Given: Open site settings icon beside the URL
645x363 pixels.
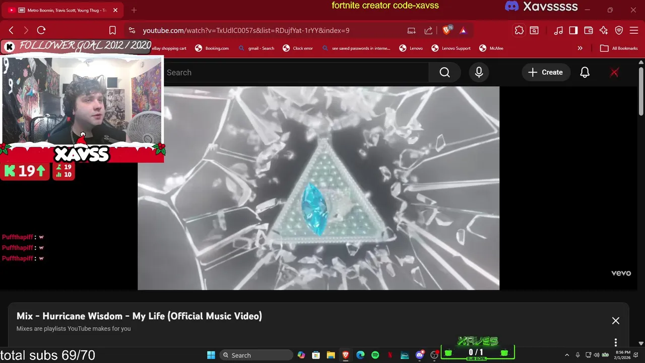Looking at the screenshot, I should (132, 30).
